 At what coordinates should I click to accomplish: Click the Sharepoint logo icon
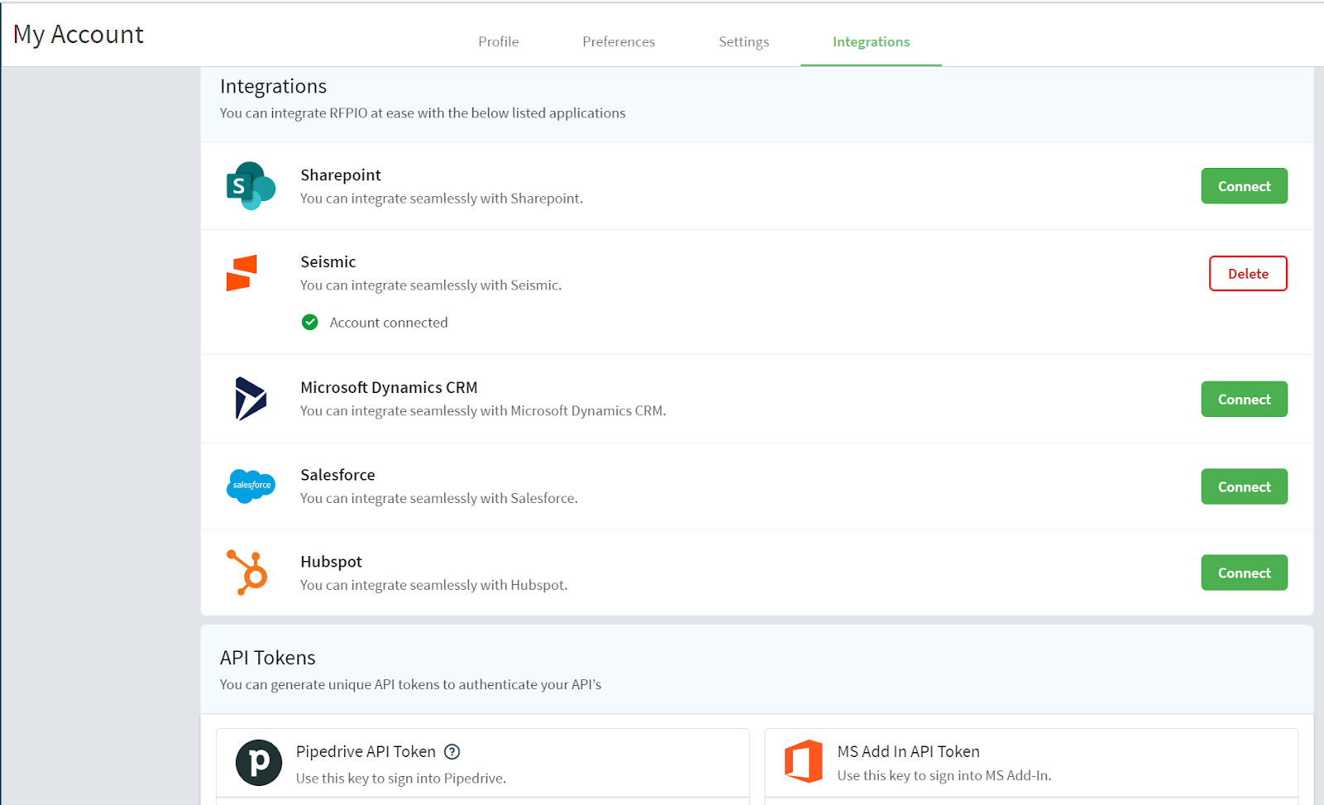(x=251, y=186)
